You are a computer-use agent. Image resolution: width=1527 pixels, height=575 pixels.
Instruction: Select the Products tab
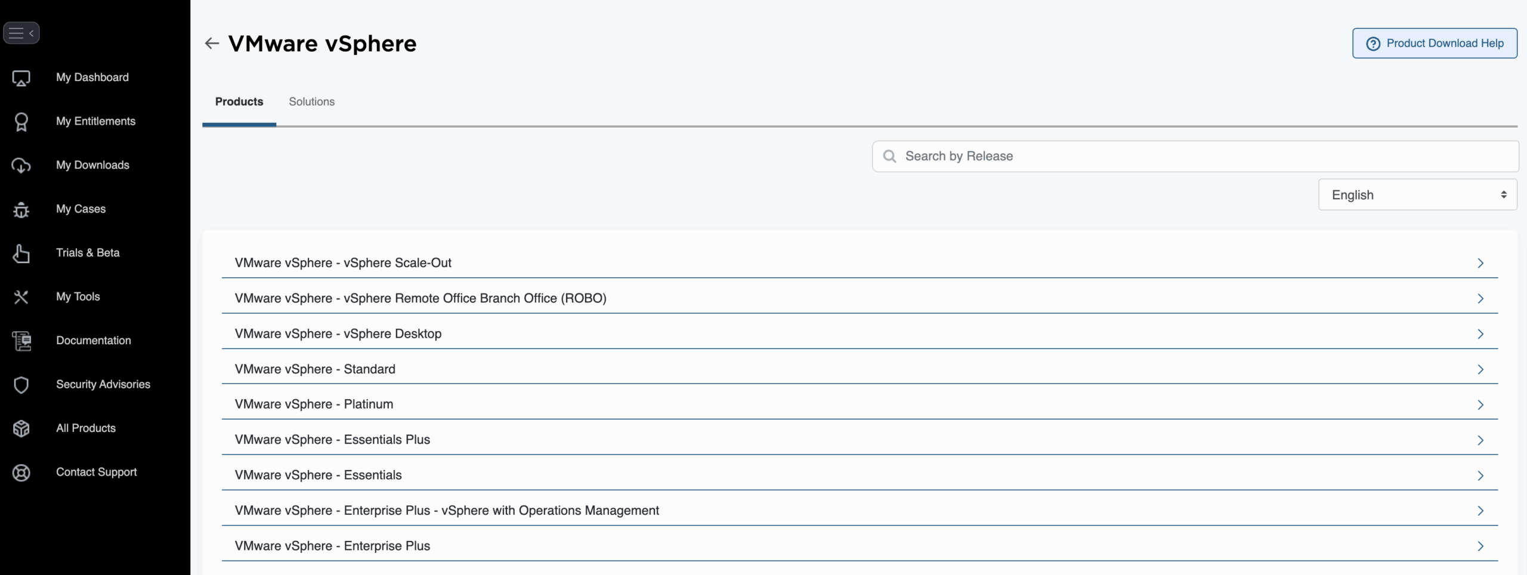239,101
